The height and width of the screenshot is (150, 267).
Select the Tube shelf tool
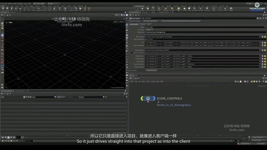point(12,9)
